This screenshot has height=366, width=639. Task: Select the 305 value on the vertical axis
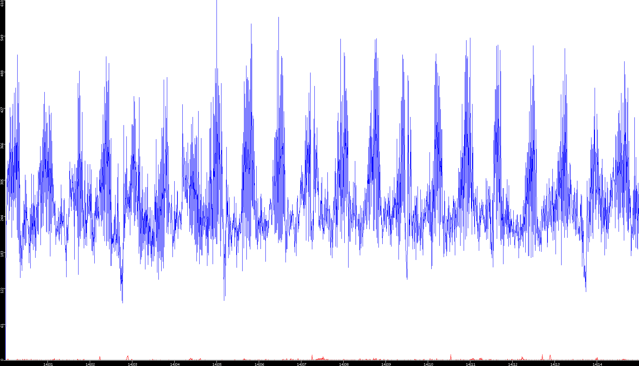(x=2, y=182)
